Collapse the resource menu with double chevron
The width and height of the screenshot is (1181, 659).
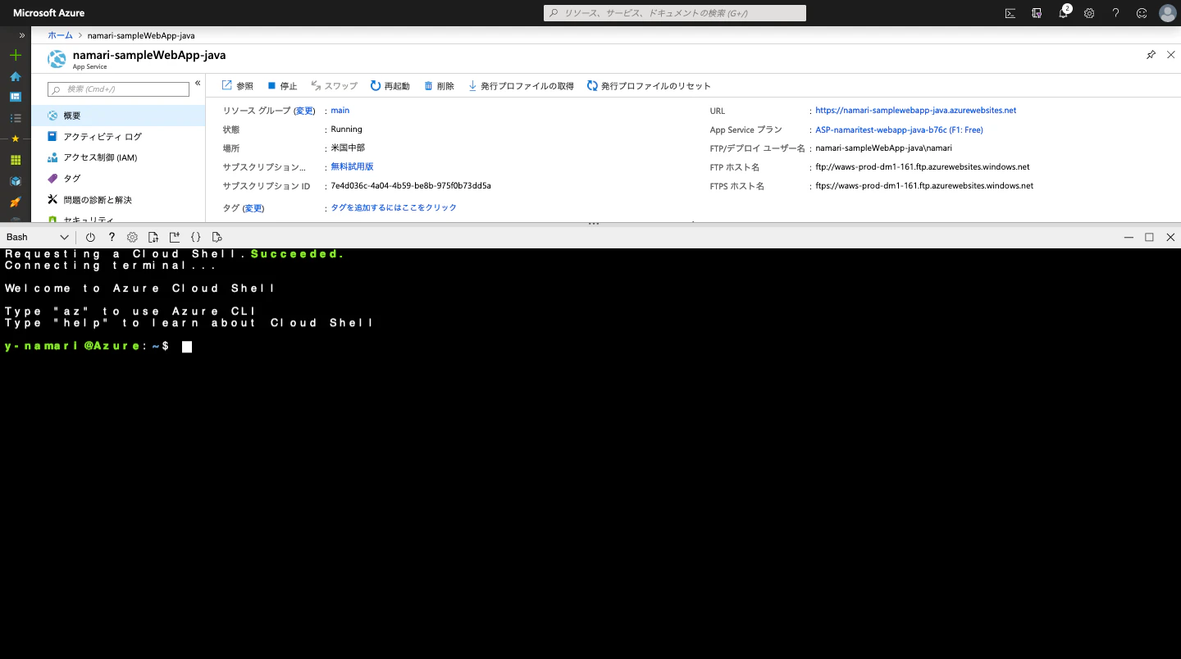(198, 83)
